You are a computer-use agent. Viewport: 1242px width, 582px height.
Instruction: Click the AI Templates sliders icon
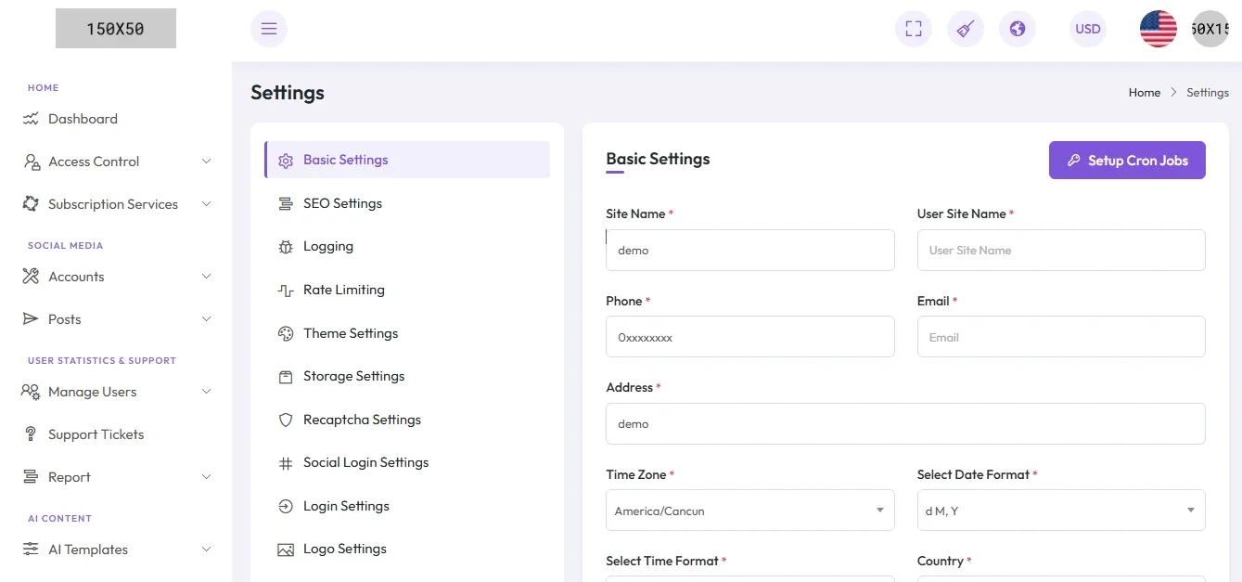coord(31,550)
